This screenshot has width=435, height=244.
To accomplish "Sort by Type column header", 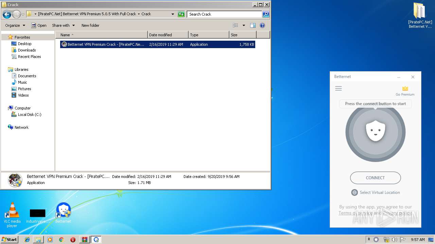I will coord(209,35).
